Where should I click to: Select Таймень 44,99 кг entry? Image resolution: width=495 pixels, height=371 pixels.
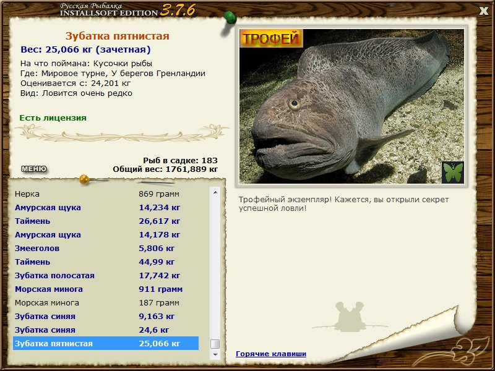click(x=106, y=262)
